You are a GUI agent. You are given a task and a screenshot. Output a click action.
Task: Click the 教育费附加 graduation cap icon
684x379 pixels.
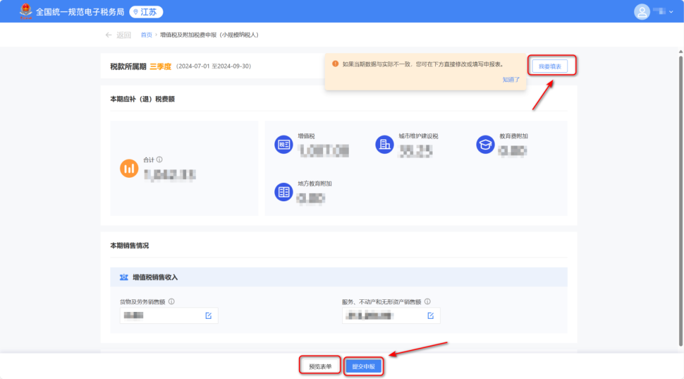[x=484, y=144]
